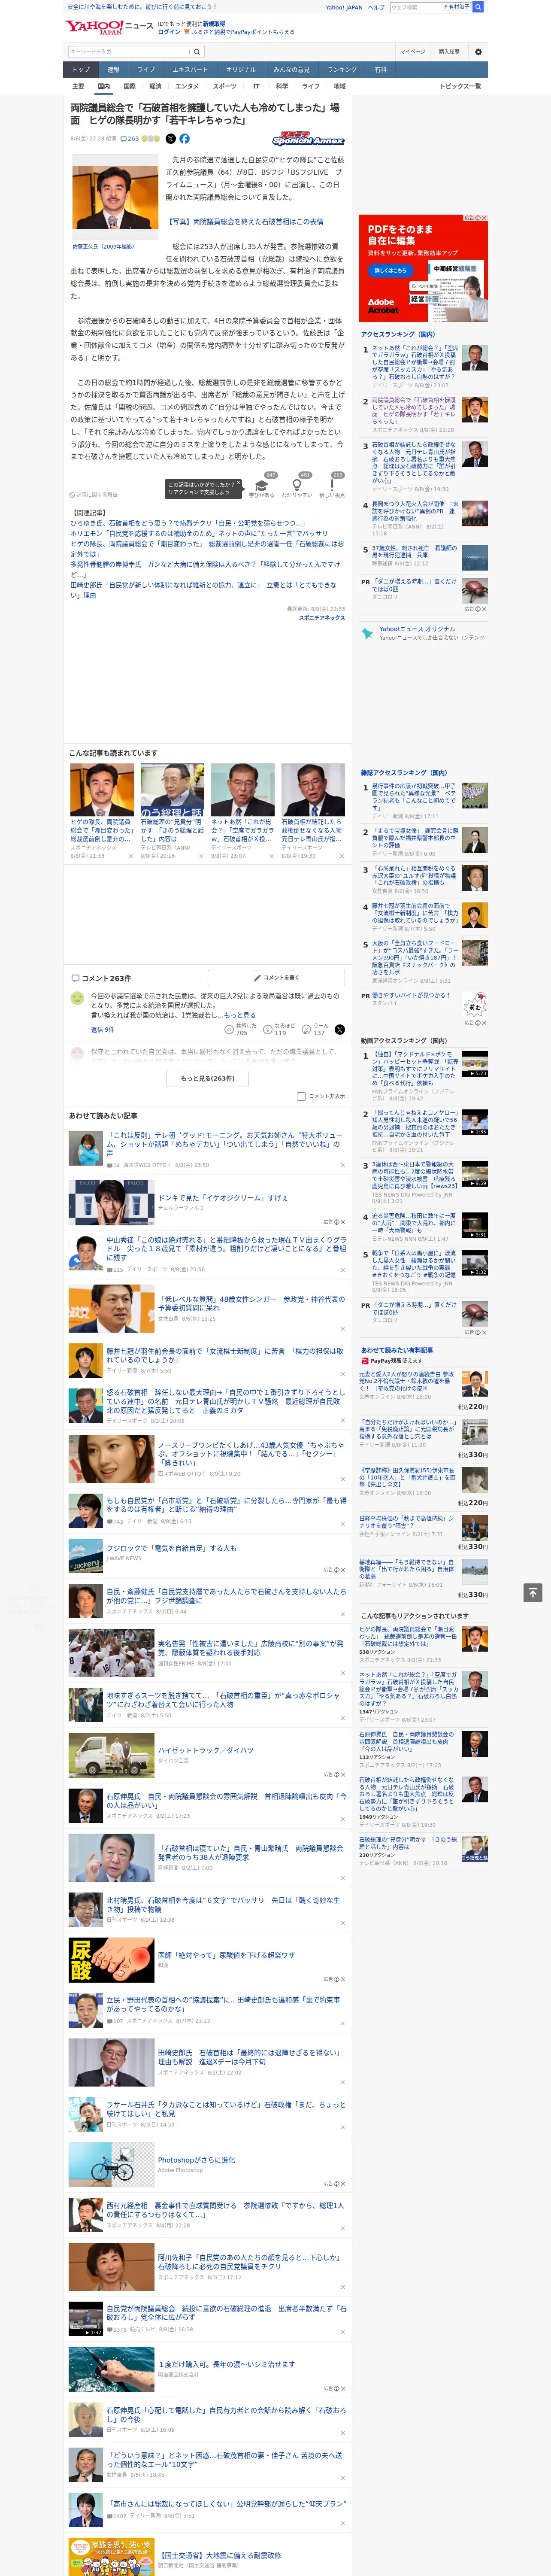551x2576 pixels.
Task: Click the 尿酸 advertisement thumbnail
Action: pyautogui.click(x=111, y=1959)
